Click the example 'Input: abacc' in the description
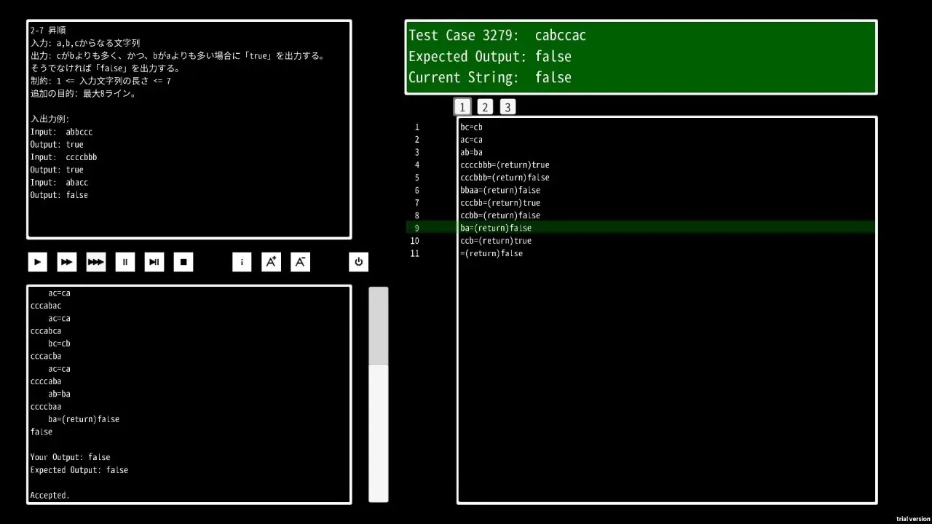The height and width of the screenshot is (524, 932). (59, 182)
